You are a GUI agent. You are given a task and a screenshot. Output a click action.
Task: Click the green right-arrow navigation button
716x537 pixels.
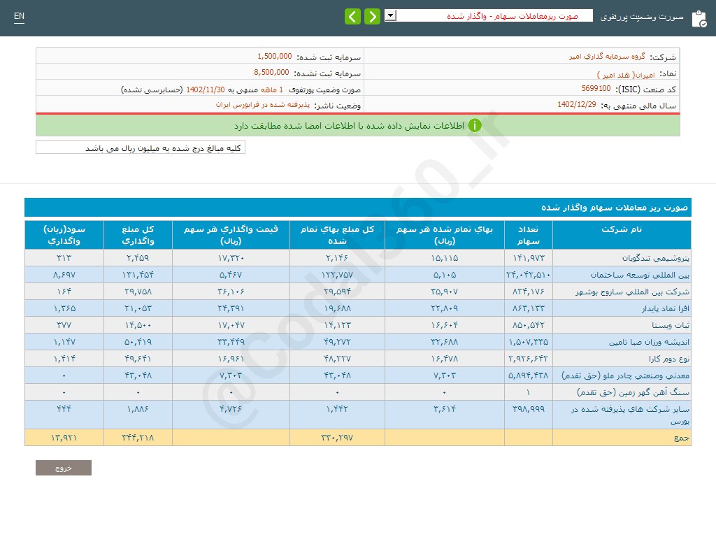point(372,16)
